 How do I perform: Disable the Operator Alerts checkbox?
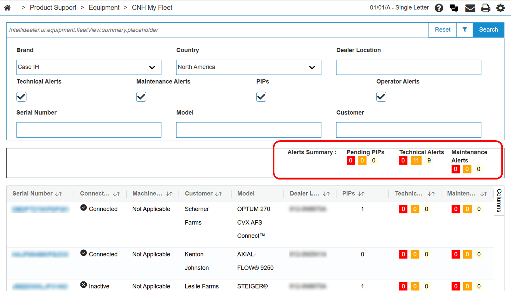pyautogui.click(x=381, y=97)
